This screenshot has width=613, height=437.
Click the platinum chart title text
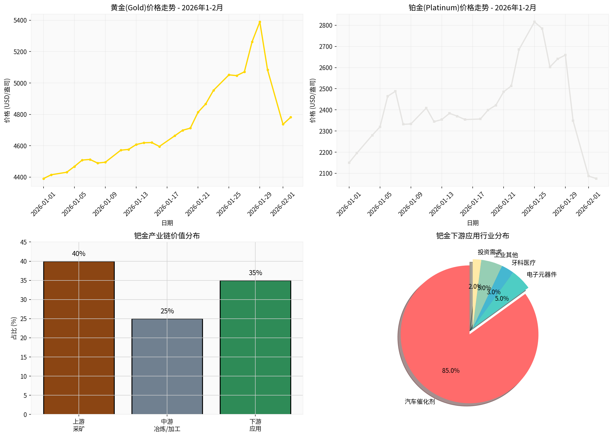point(472,8)
